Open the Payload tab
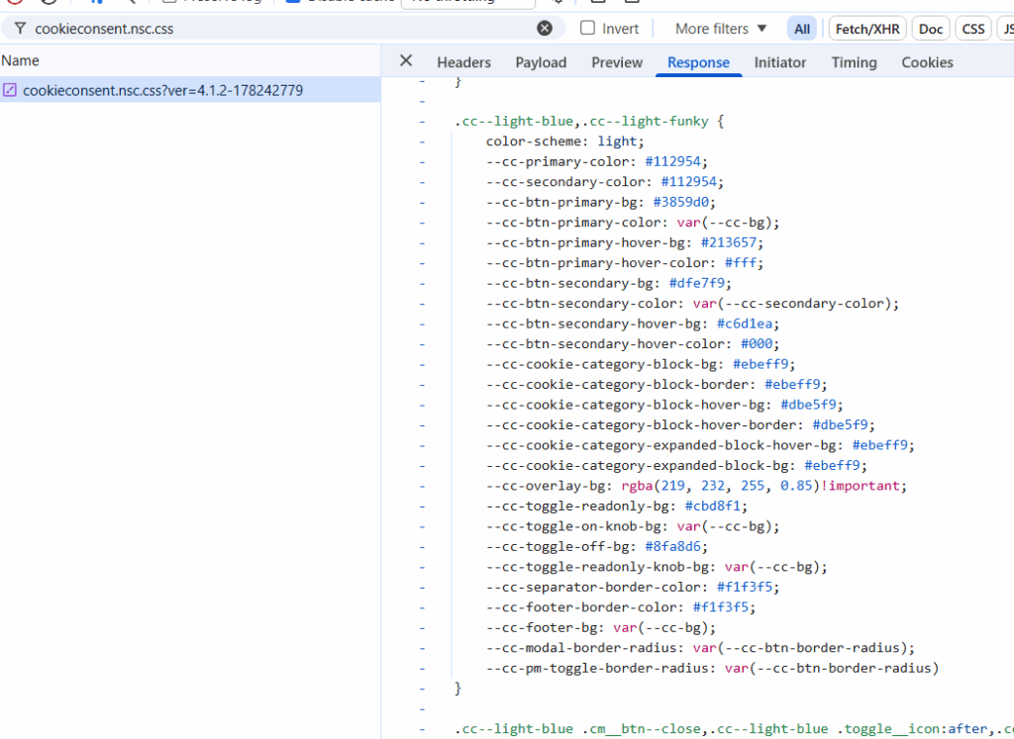 click(541, 62)
